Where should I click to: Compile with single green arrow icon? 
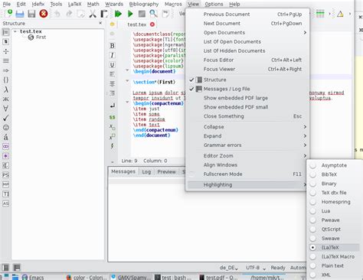130,14
